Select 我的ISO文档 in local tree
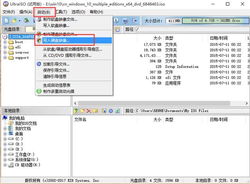 26,123
